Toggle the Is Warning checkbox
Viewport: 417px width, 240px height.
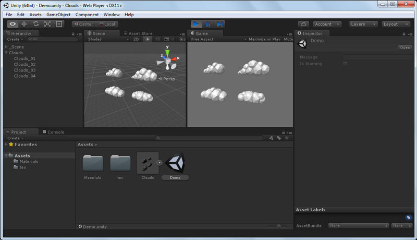(x=345, y=64)
